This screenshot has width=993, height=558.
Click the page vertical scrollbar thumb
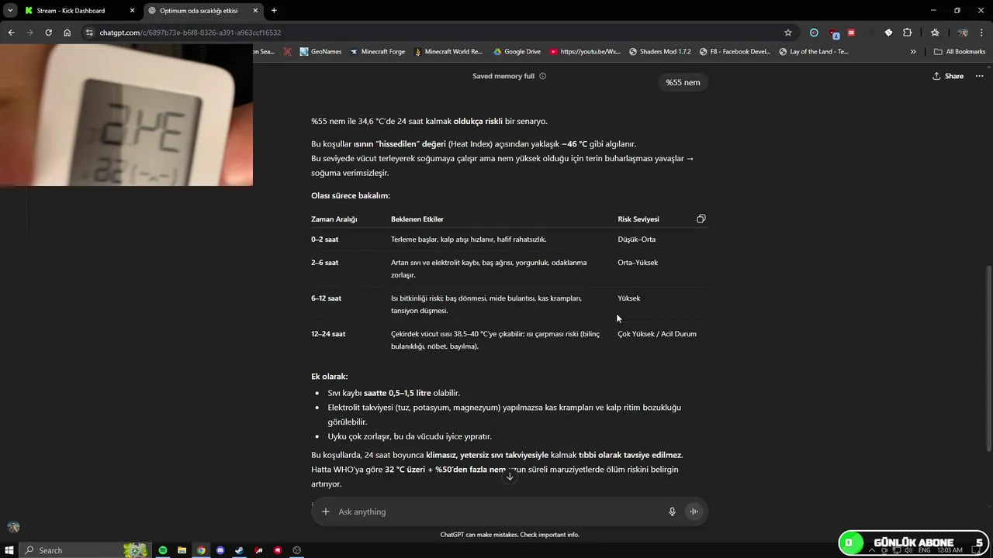click(x=988, y=359)
